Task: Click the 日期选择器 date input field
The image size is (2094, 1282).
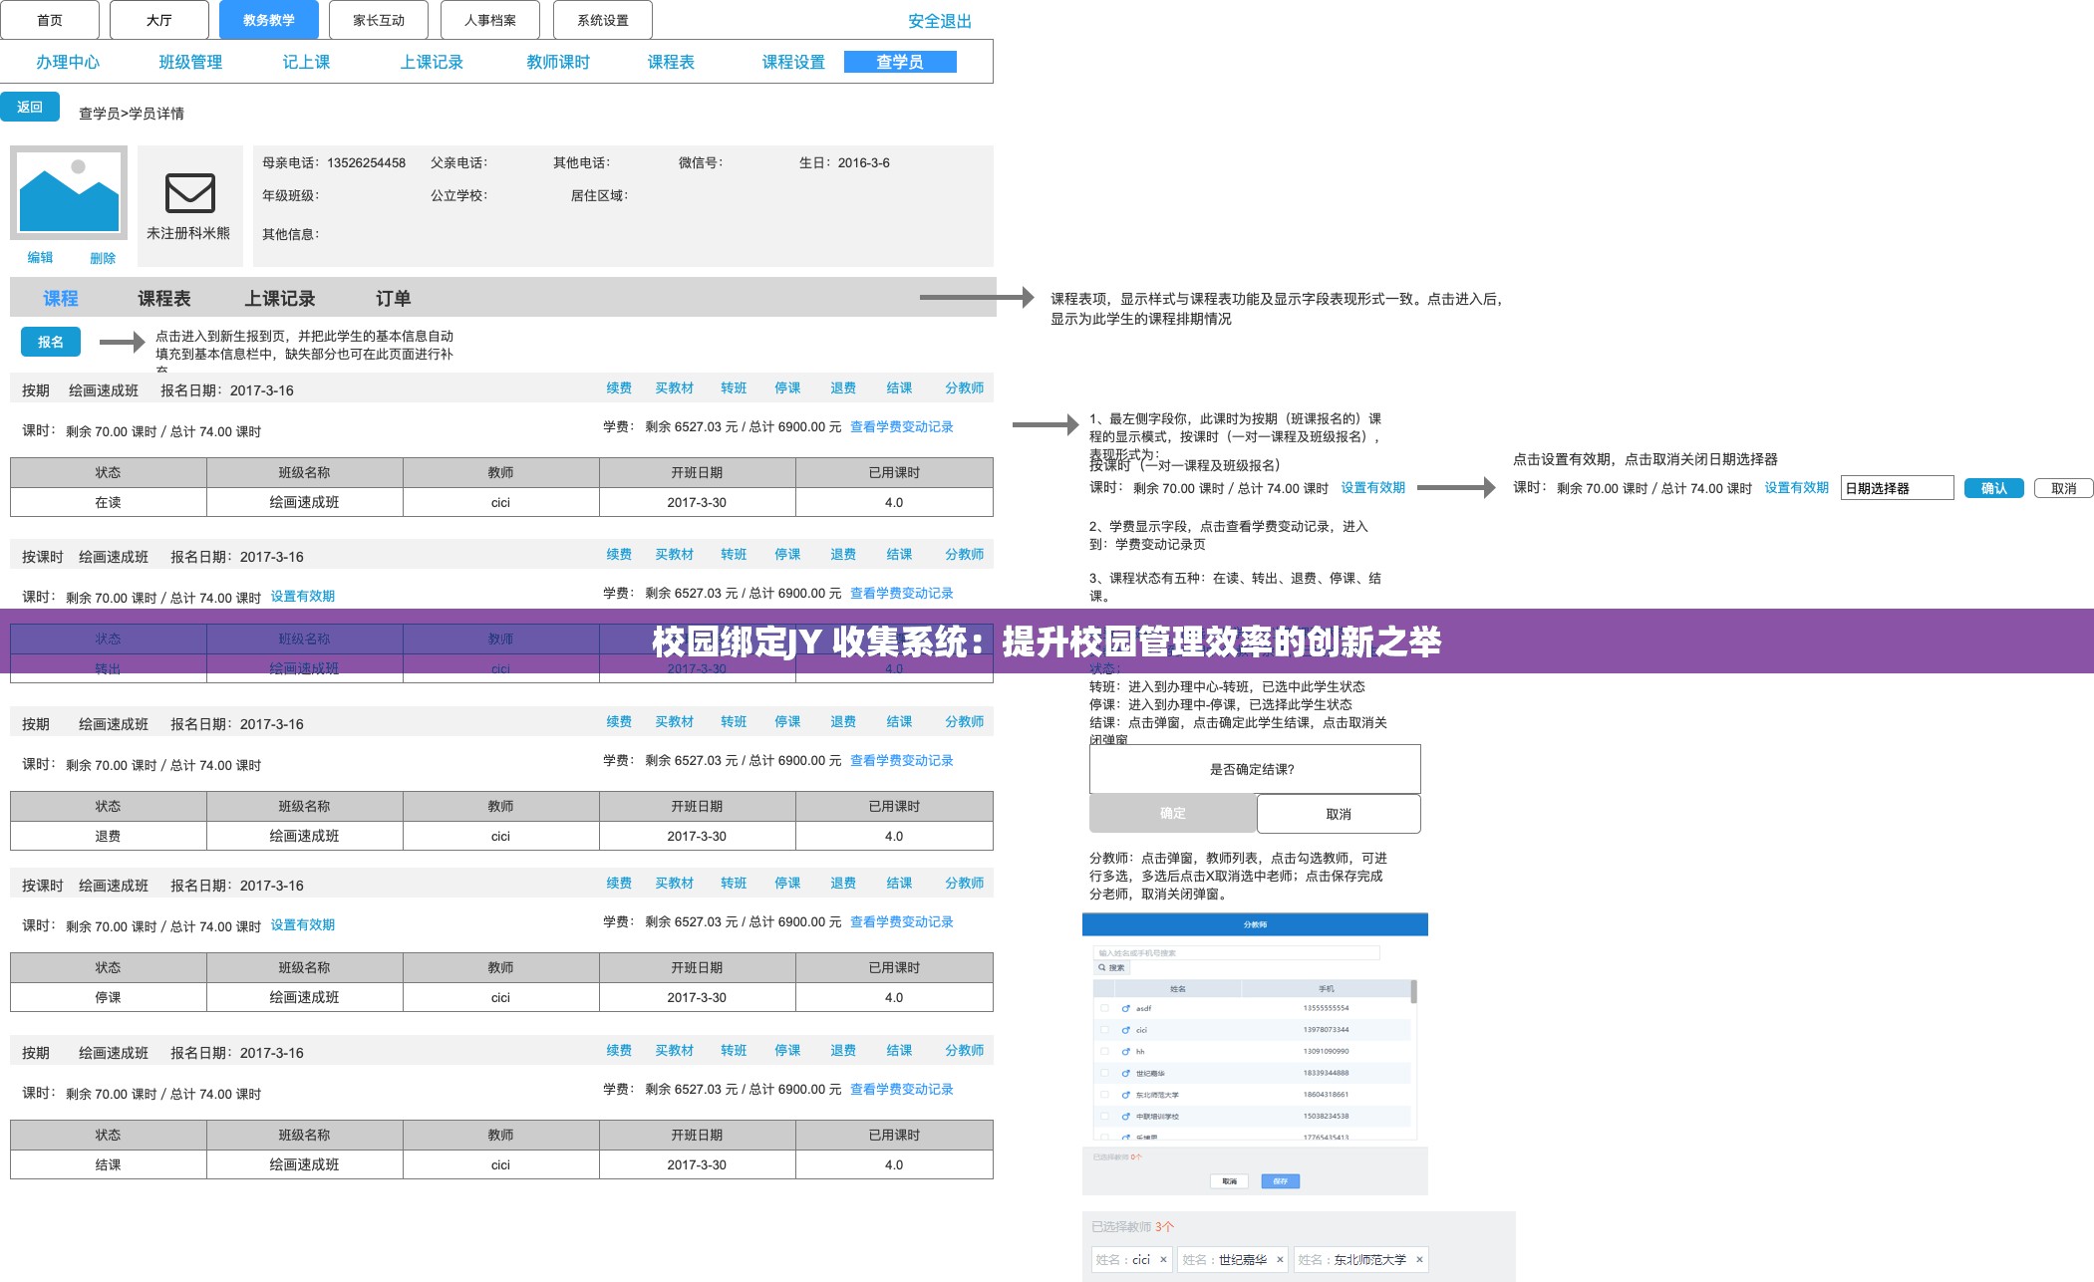Action: [1897, 488]
